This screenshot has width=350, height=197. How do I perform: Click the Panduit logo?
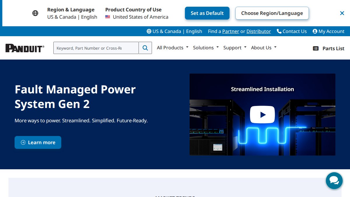(x=25, y=48)
